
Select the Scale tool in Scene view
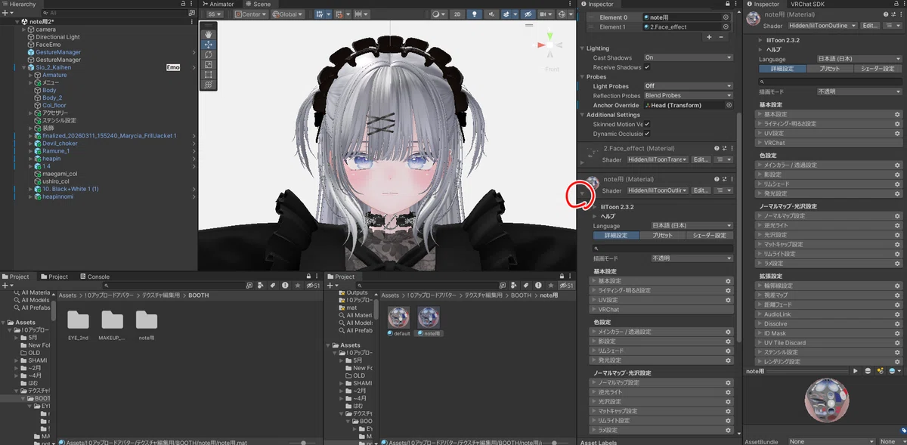[208, 64]
